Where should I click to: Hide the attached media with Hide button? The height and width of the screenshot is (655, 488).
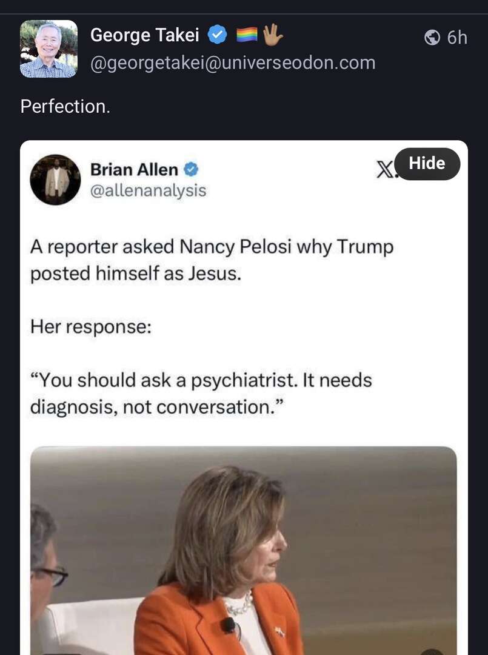coord(427,163)
